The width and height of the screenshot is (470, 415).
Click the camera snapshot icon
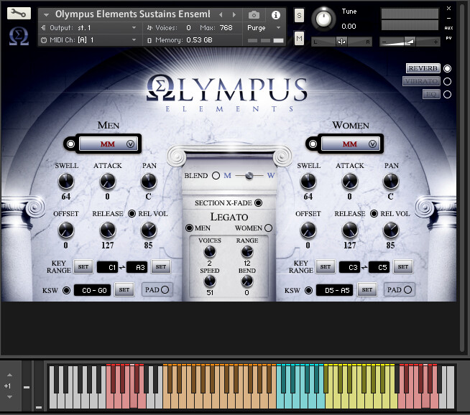tap(254, 14)
